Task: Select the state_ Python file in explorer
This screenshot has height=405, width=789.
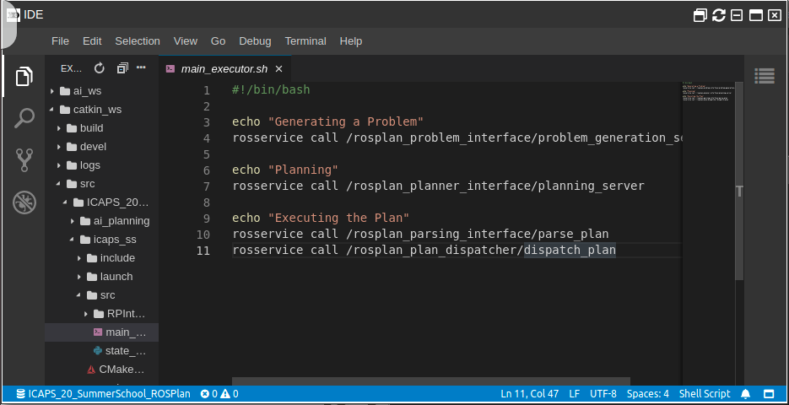Action: click(x=101, y=351)
